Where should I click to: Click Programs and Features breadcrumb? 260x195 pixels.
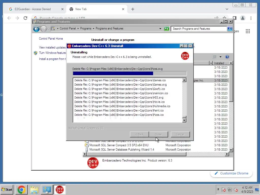click(x=109, y=28)
